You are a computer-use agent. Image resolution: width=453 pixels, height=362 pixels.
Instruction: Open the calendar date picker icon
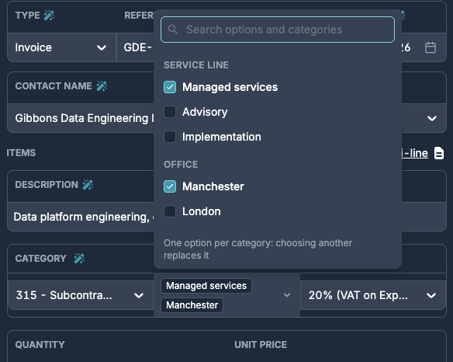[431, 47]
